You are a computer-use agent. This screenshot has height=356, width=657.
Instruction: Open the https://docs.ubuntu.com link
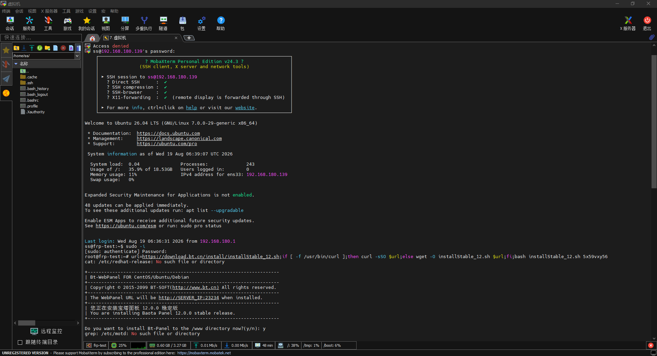point(168,133)
